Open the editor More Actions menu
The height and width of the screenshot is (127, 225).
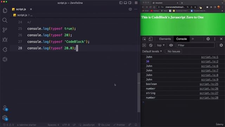pos(136,9)
